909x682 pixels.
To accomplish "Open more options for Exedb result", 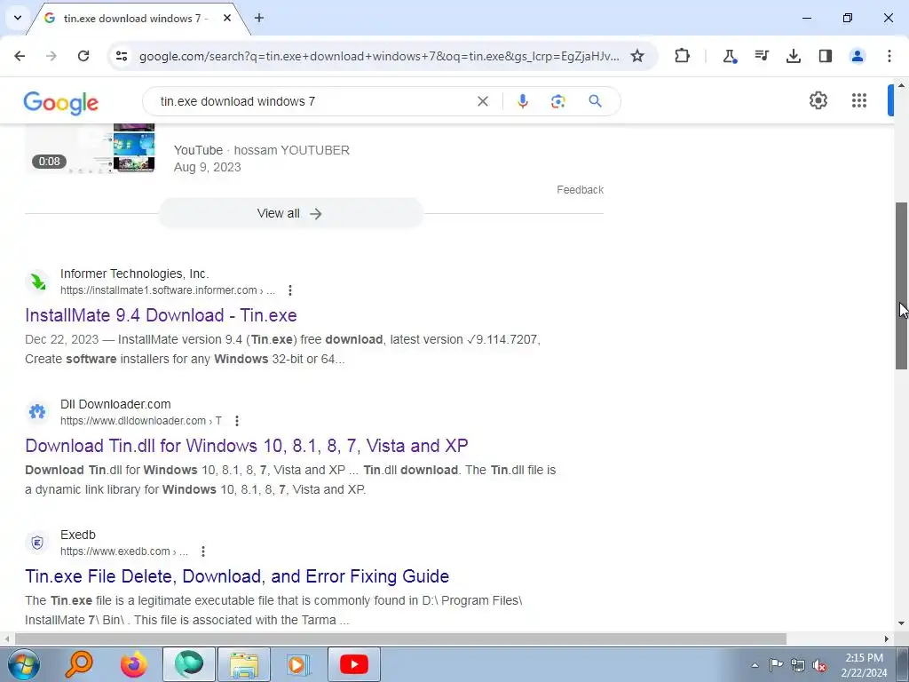I will point(203,551).
